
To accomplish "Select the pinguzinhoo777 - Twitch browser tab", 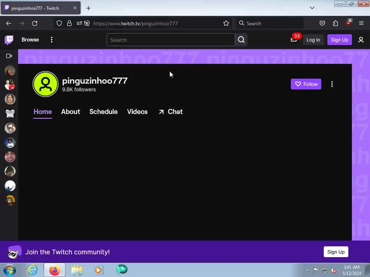I will [40, 8].
